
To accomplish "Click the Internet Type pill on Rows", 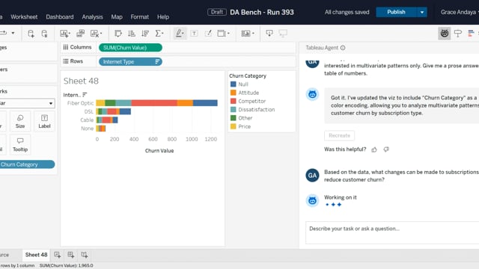I will click(x=130, y=61).
